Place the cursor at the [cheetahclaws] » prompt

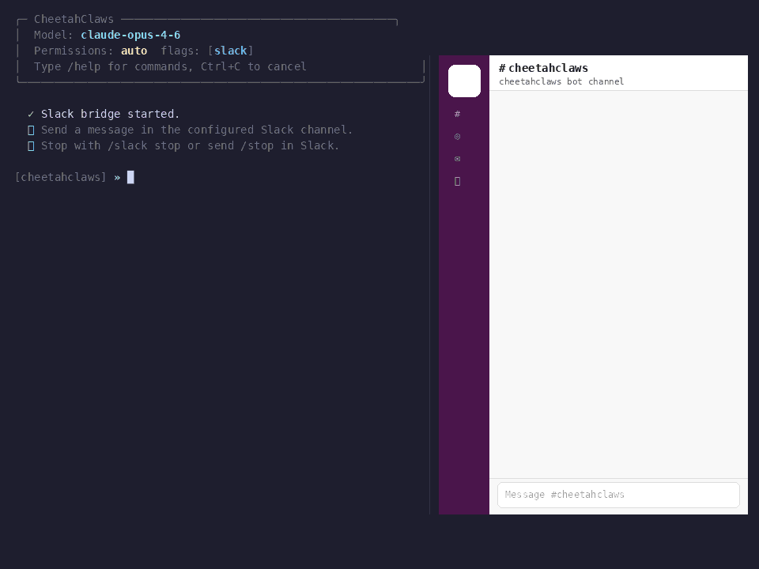pyautogui.click(x=130, y=178)
